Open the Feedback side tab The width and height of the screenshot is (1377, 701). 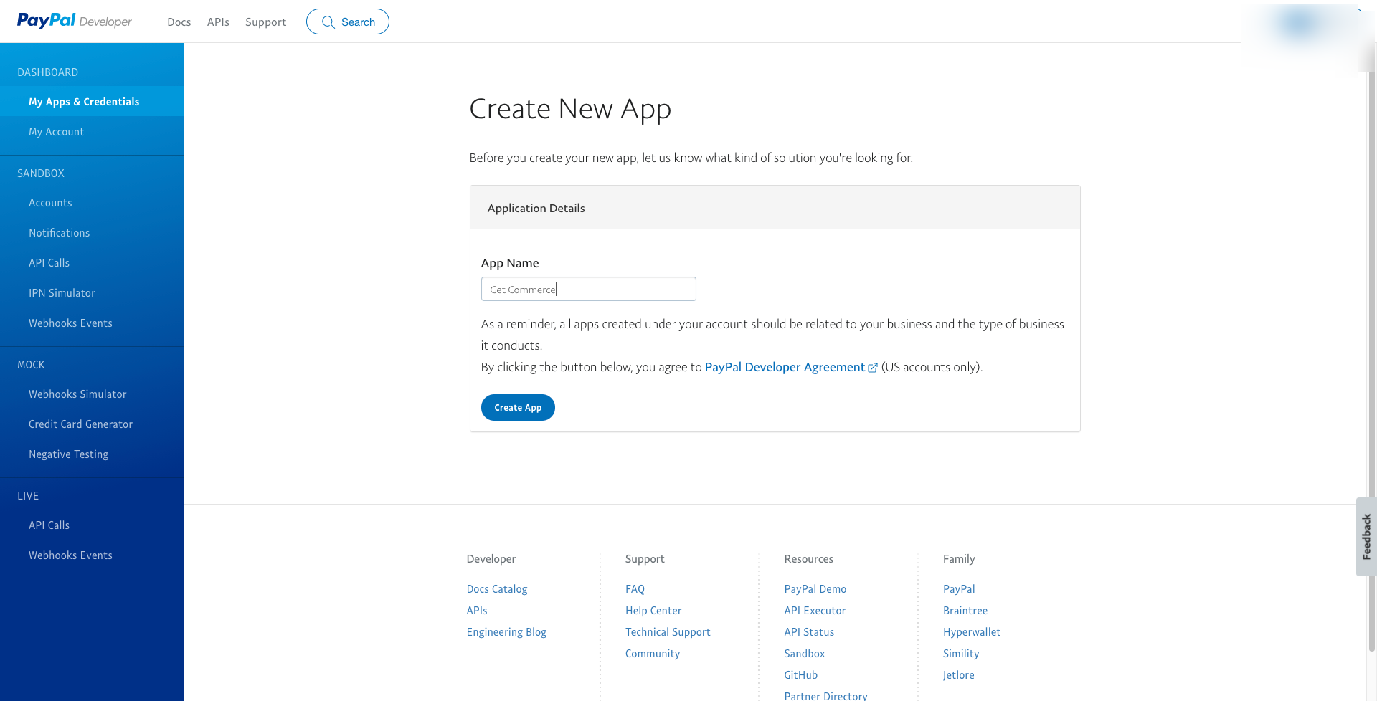pyautogui.click(x=1366, y=536)
